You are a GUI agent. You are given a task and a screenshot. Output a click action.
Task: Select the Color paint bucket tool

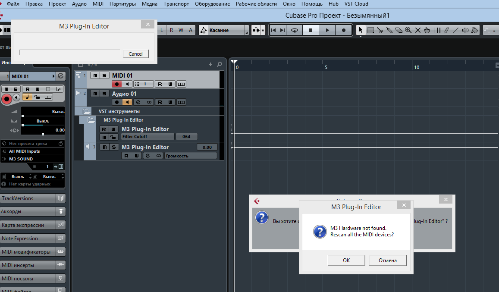tap(474, 30)
